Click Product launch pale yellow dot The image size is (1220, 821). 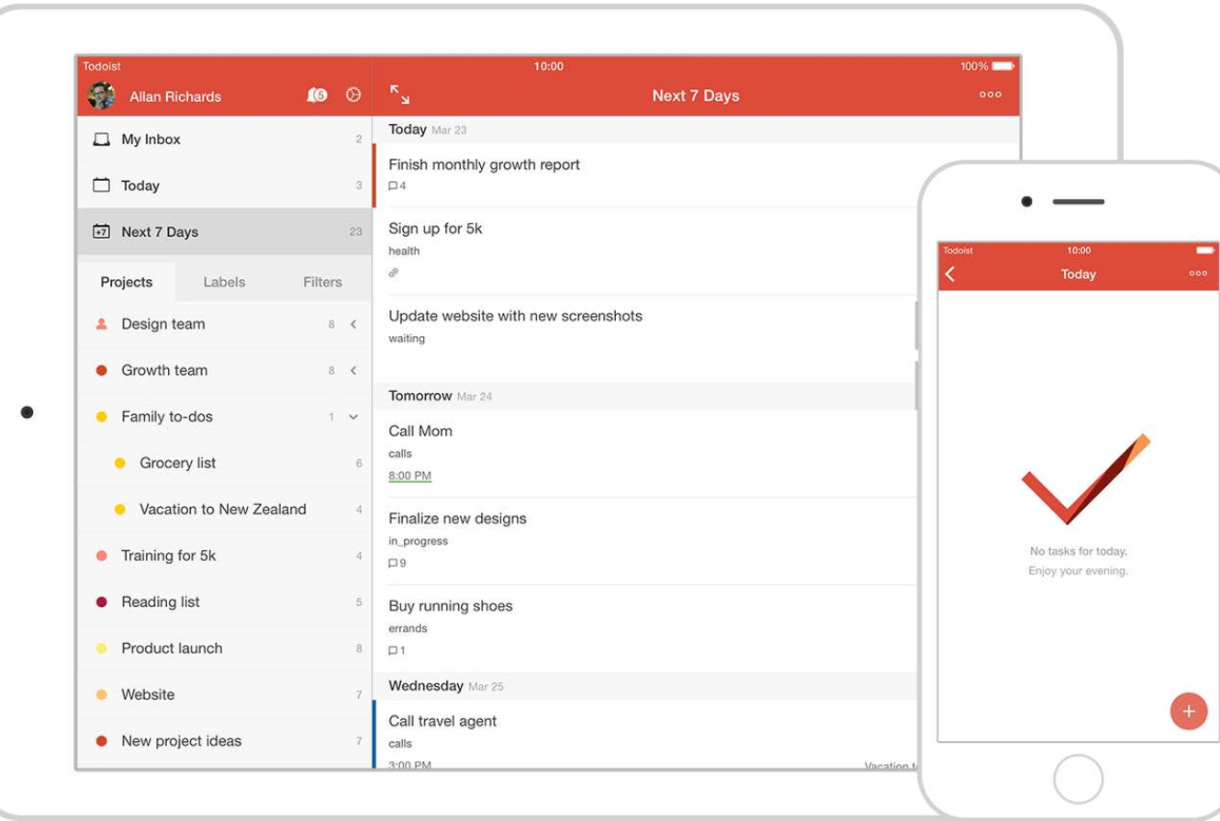pyautogui.click(x=102, y=648)
